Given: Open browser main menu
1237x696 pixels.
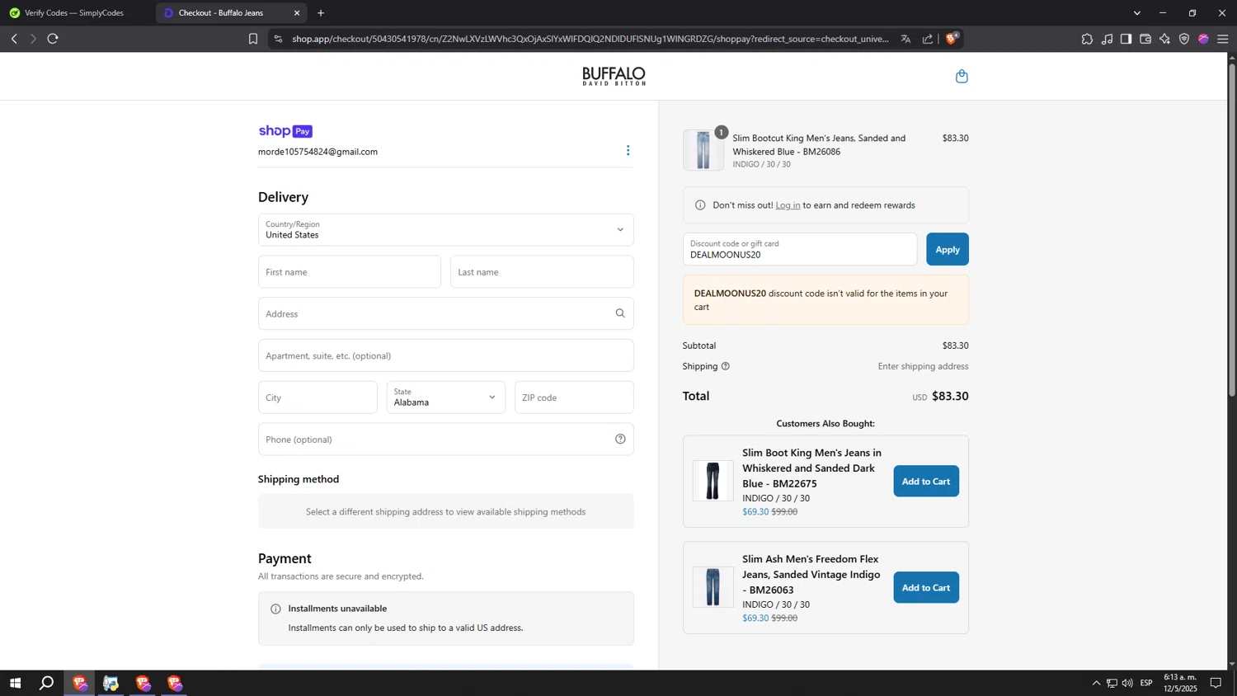Looking at the screenshot, I should [1223, 39].
